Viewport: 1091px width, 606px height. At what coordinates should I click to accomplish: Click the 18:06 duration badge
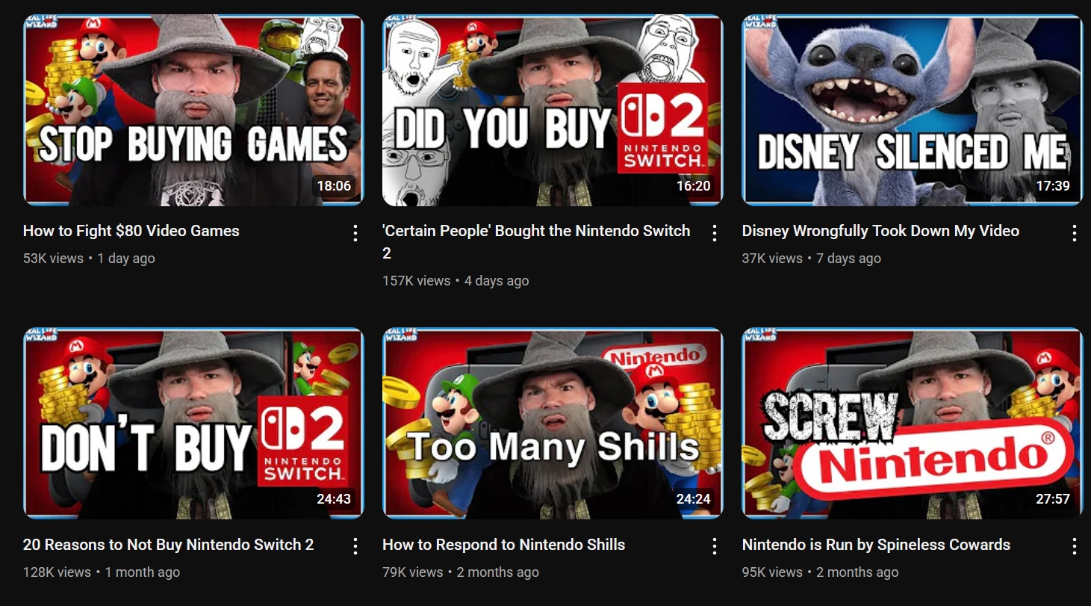pyautogui.click(x=334, y=186)
